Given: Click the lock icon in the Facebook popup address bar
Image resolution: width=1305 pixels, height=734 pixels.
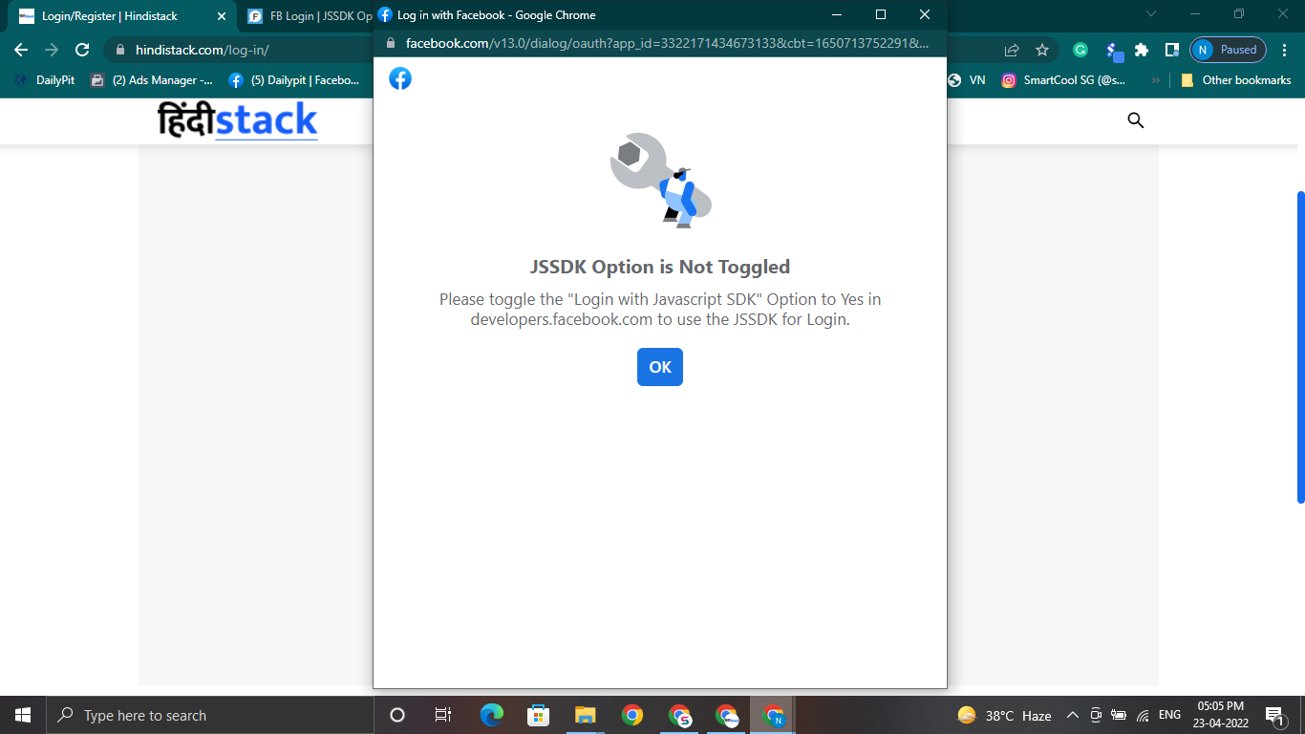Looking at the screenshot, I should 390,43.
